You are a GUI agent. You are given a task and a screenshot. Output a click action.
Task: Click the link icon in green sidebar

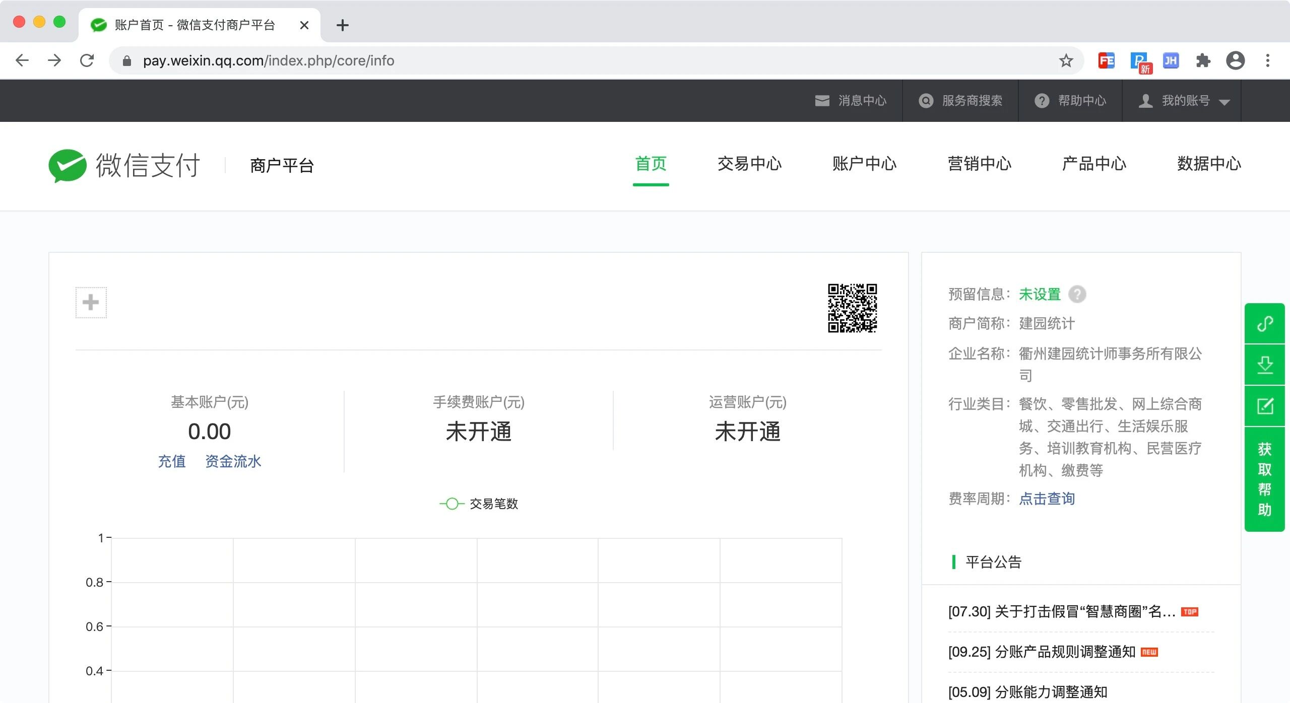[x=1264, y=323]
